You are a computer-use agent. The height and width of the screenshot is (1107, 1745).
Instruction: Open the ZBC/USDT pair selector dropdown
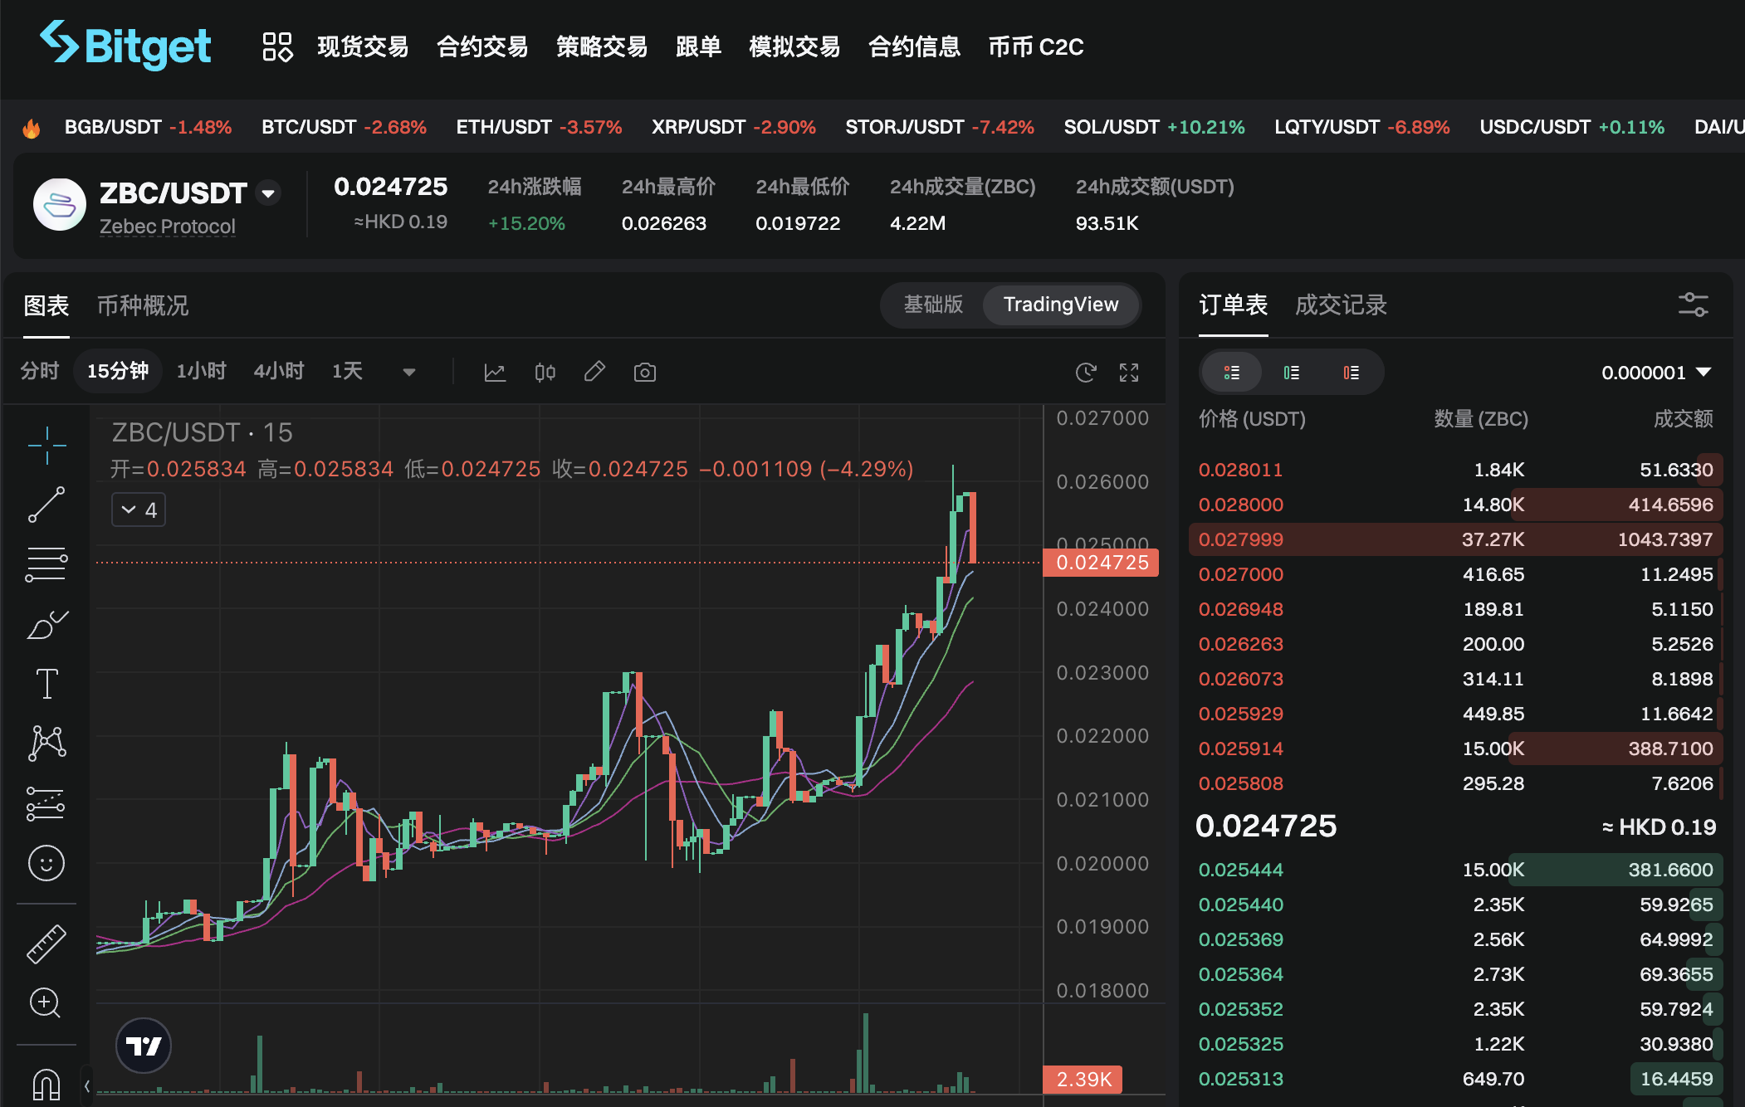pyautogui.click(x=268, y=193)
